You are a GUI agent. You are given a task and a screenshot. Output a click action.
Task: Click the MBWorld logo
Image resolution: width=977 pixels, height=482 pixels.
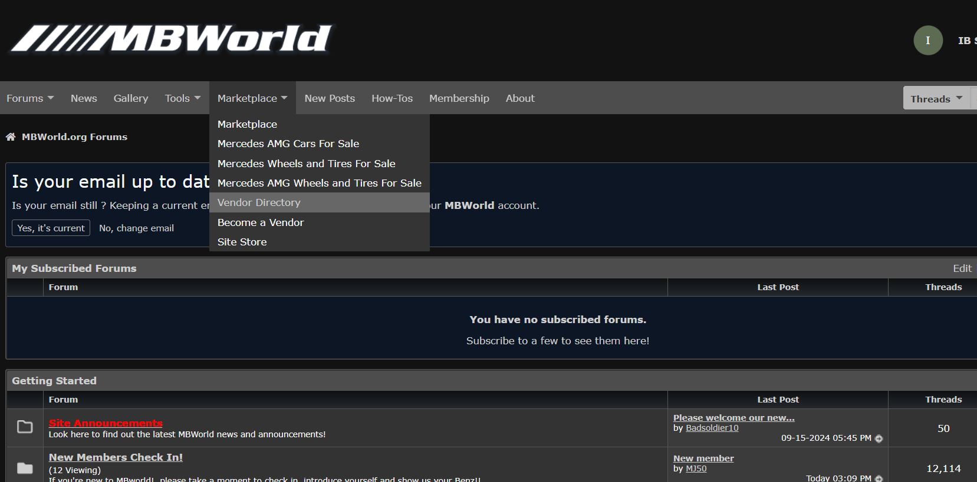(x=171, y=39)
